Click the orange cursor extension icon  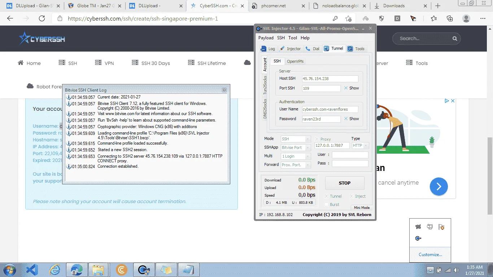[x=414, y=18]
